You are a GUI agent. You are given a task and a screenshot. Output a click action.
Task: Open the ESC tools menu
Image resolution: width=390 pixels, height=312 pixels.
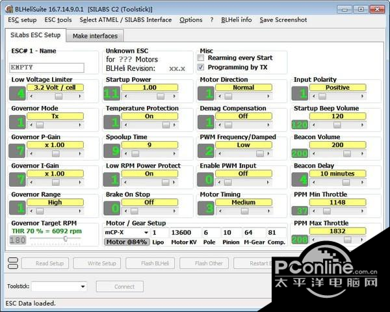[x=58, y=20]
